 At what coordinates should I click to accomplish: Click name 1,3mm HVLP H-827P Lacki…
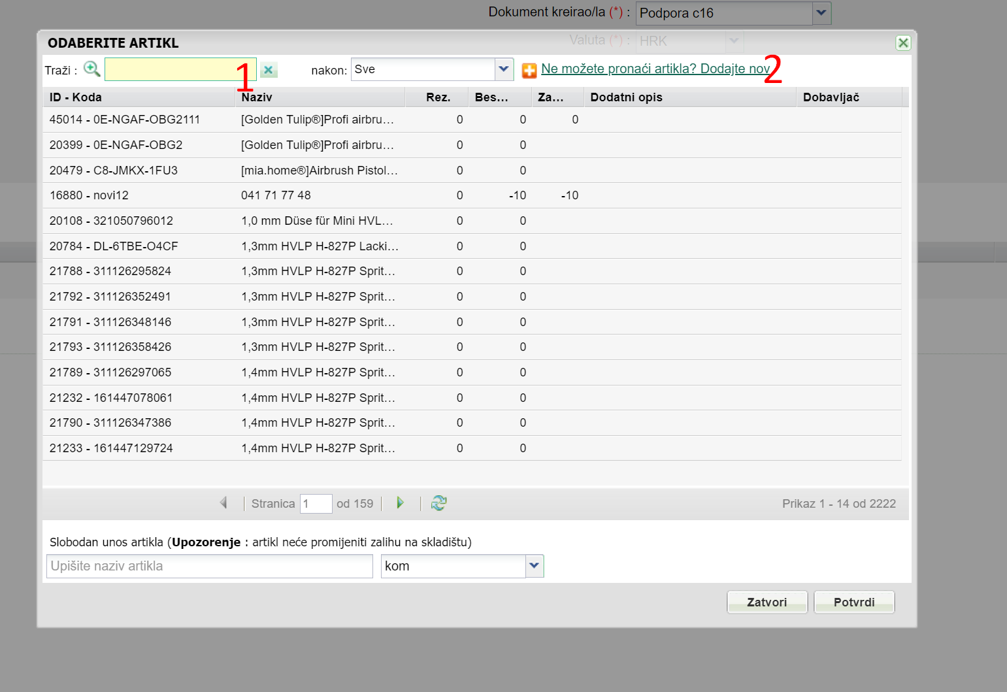click(x=320, y=246)
